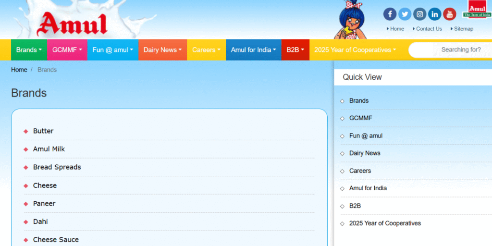
Task: Expand the Brands menu dropdown
Action: 29,50
